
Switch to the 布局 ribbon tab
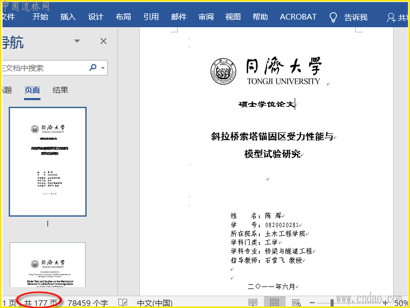[x=124, y=17]
